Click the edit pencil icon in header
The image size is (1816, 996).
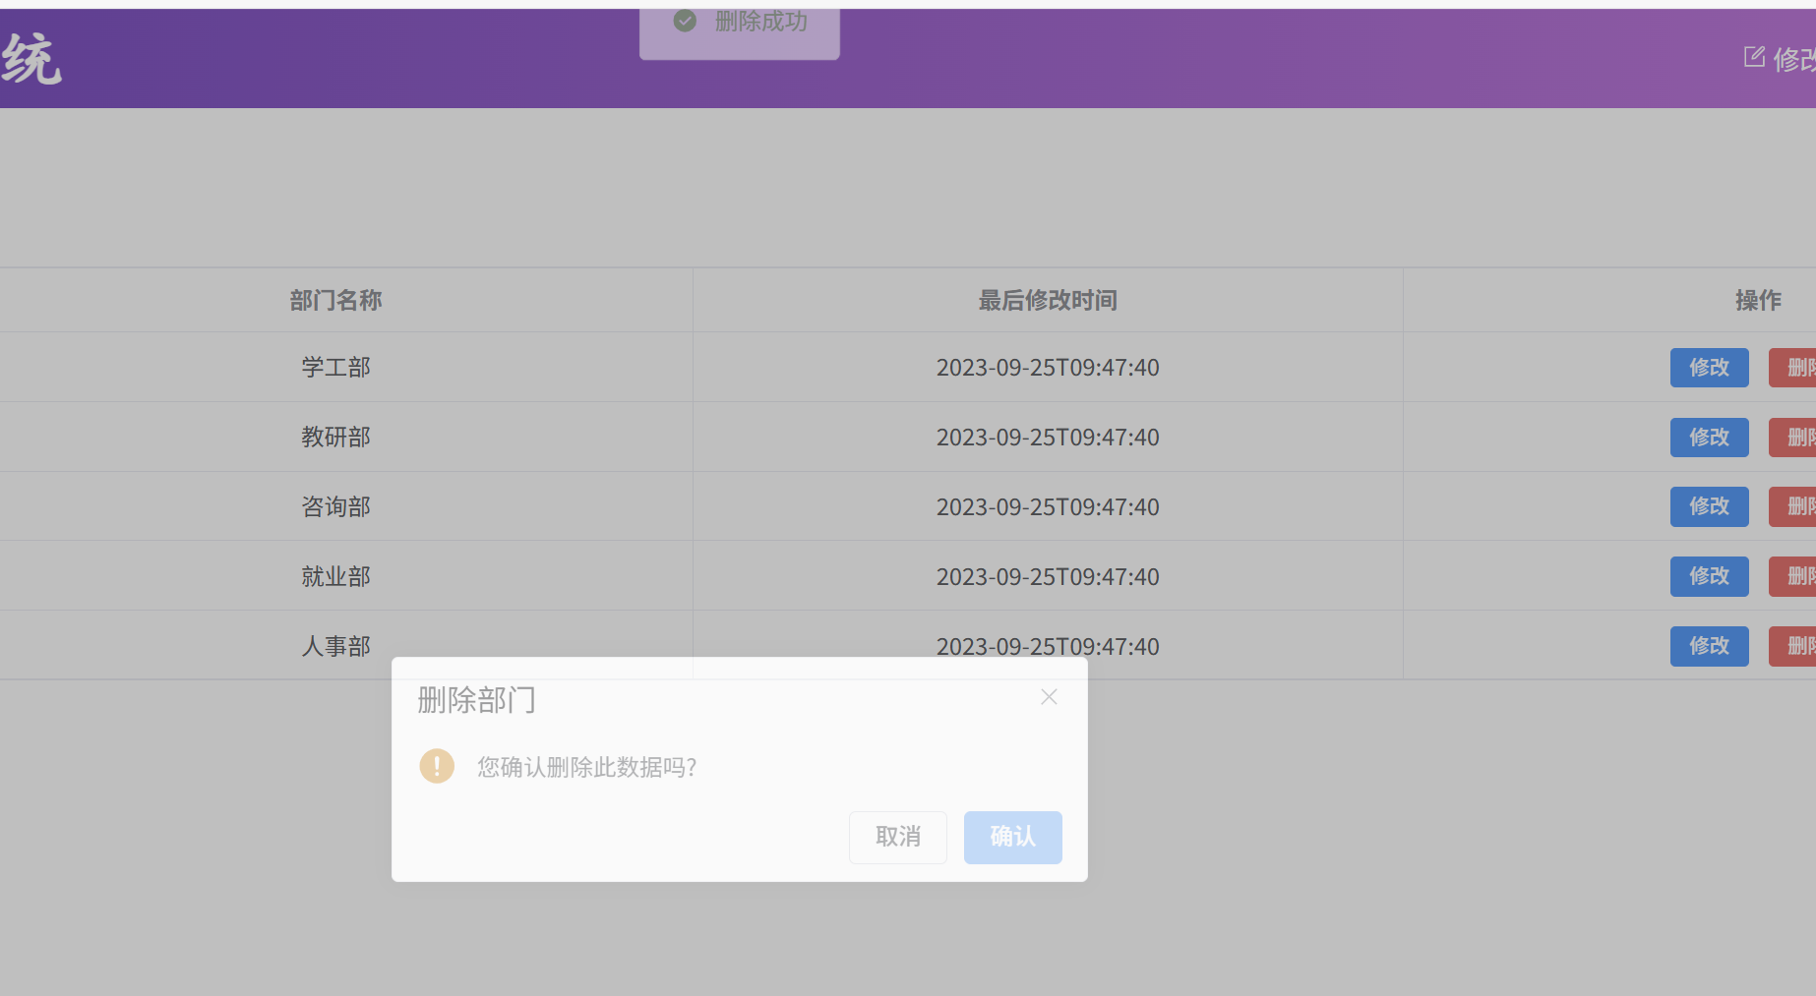[x=1753, y=57]
